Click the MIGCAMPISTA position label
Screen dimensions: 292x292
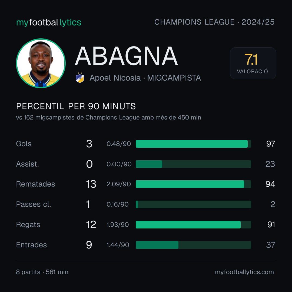tap(174, 78)
